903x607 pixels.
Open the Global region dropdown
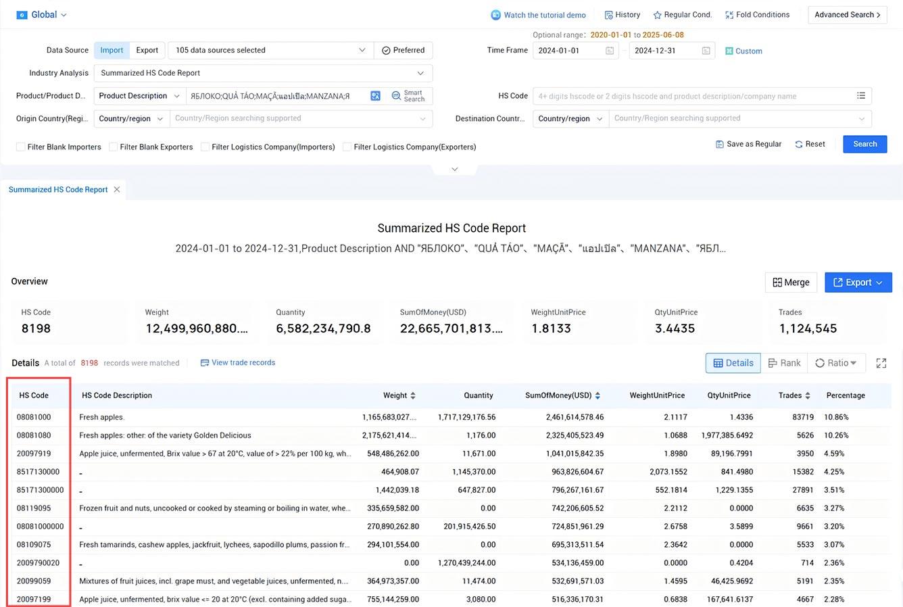(41, 15)
